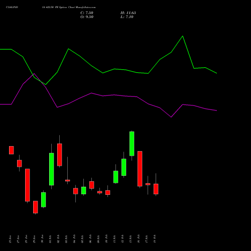
Task: Select the 03 Feb date label
Action: point(66,239)
